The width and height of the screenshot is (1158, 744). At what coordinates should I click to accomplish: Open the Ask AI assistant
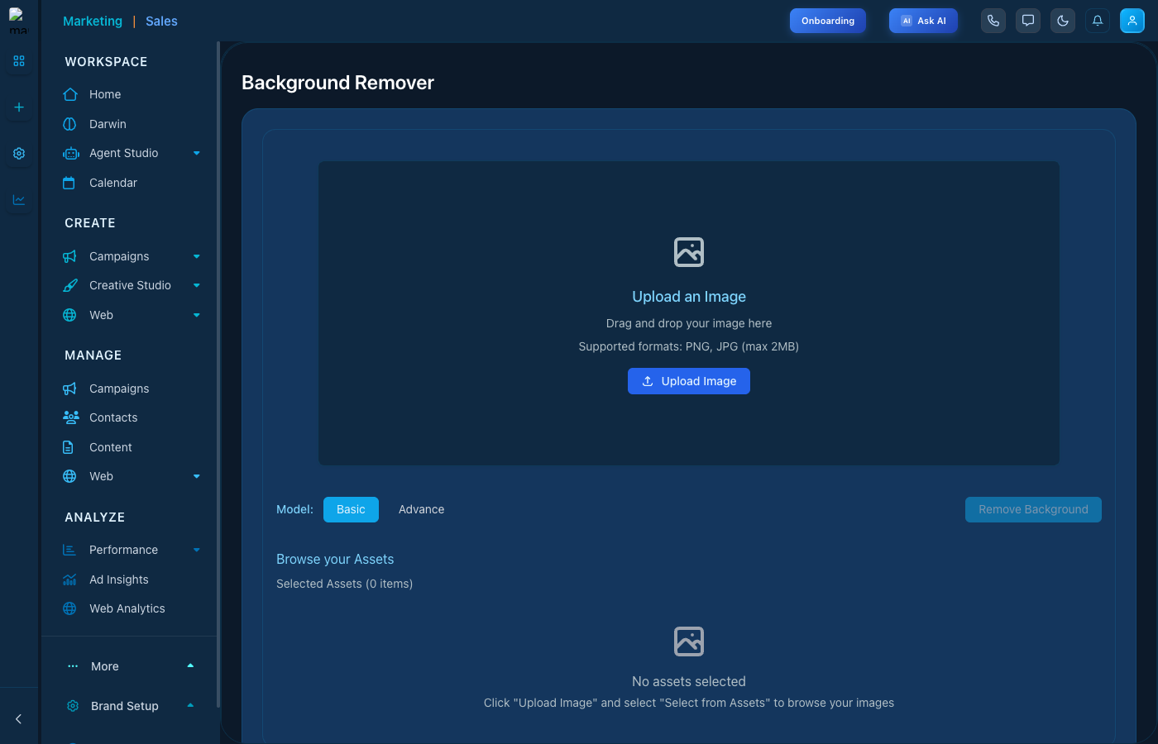click(923, 21)
